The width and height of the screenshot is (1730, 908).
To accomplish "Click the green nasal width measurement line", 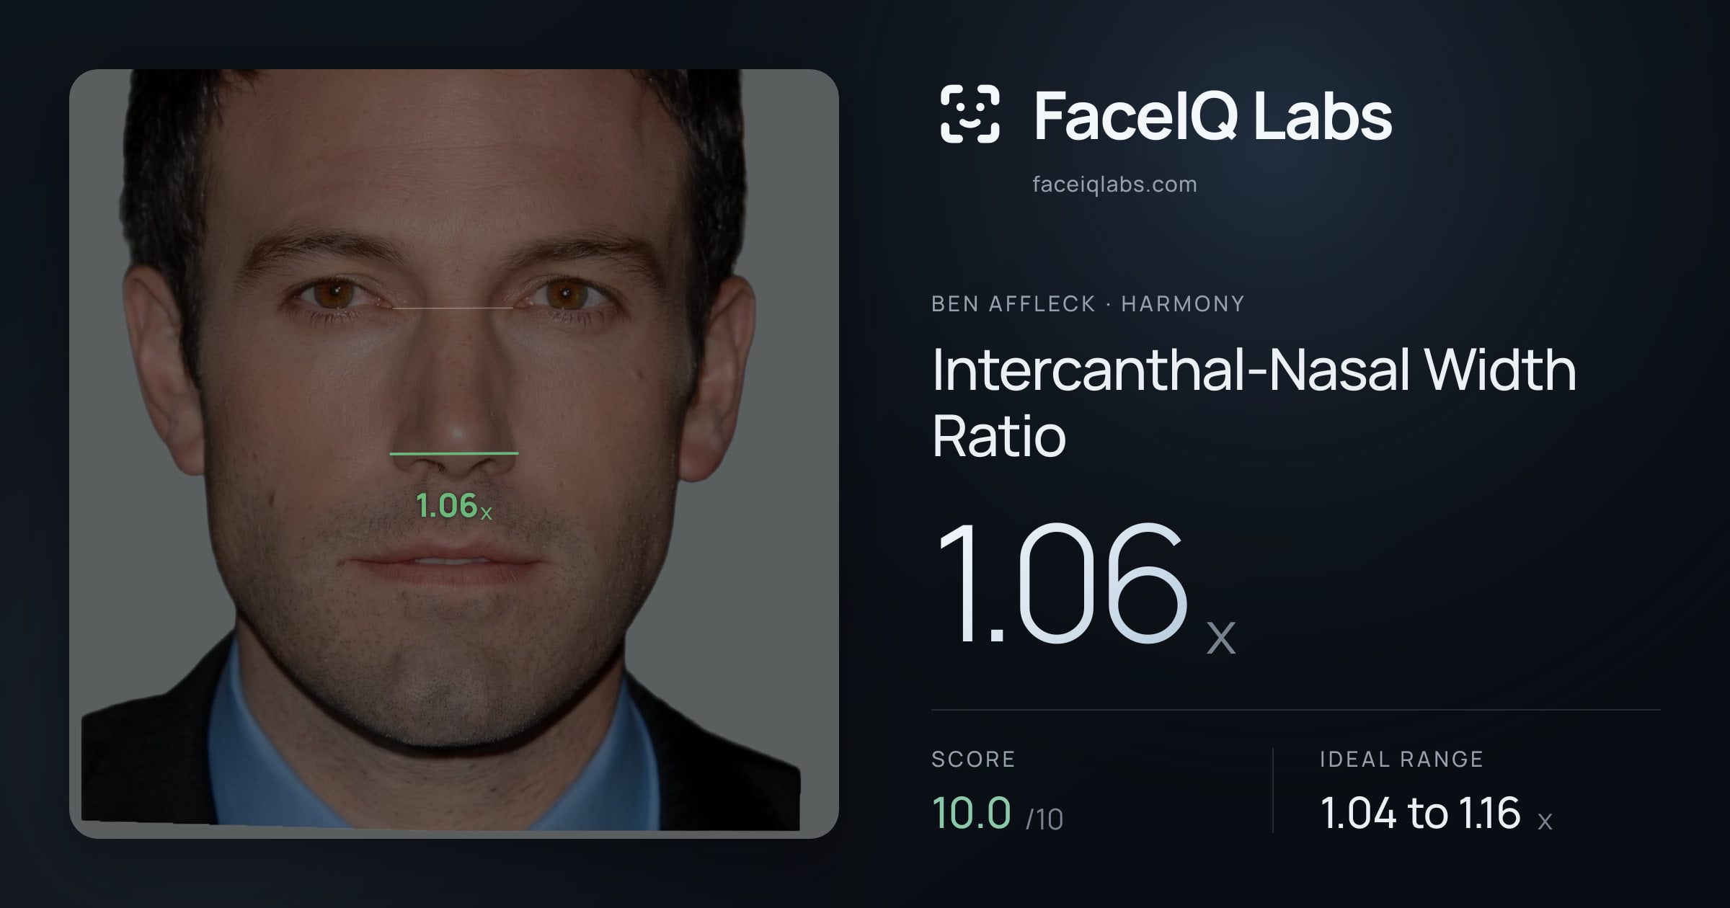I will tap(454, 453).
